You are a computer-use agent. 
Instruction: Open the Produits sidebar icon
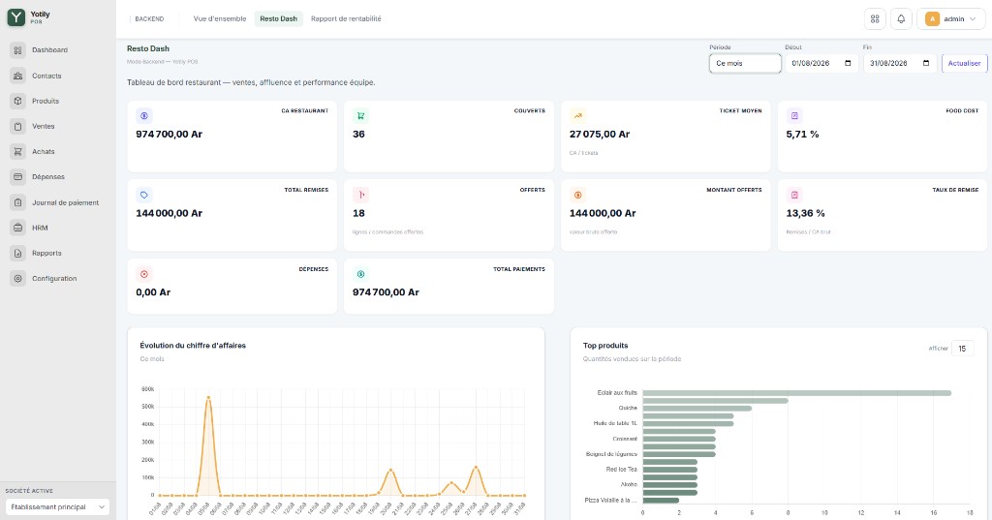[17, 102]
